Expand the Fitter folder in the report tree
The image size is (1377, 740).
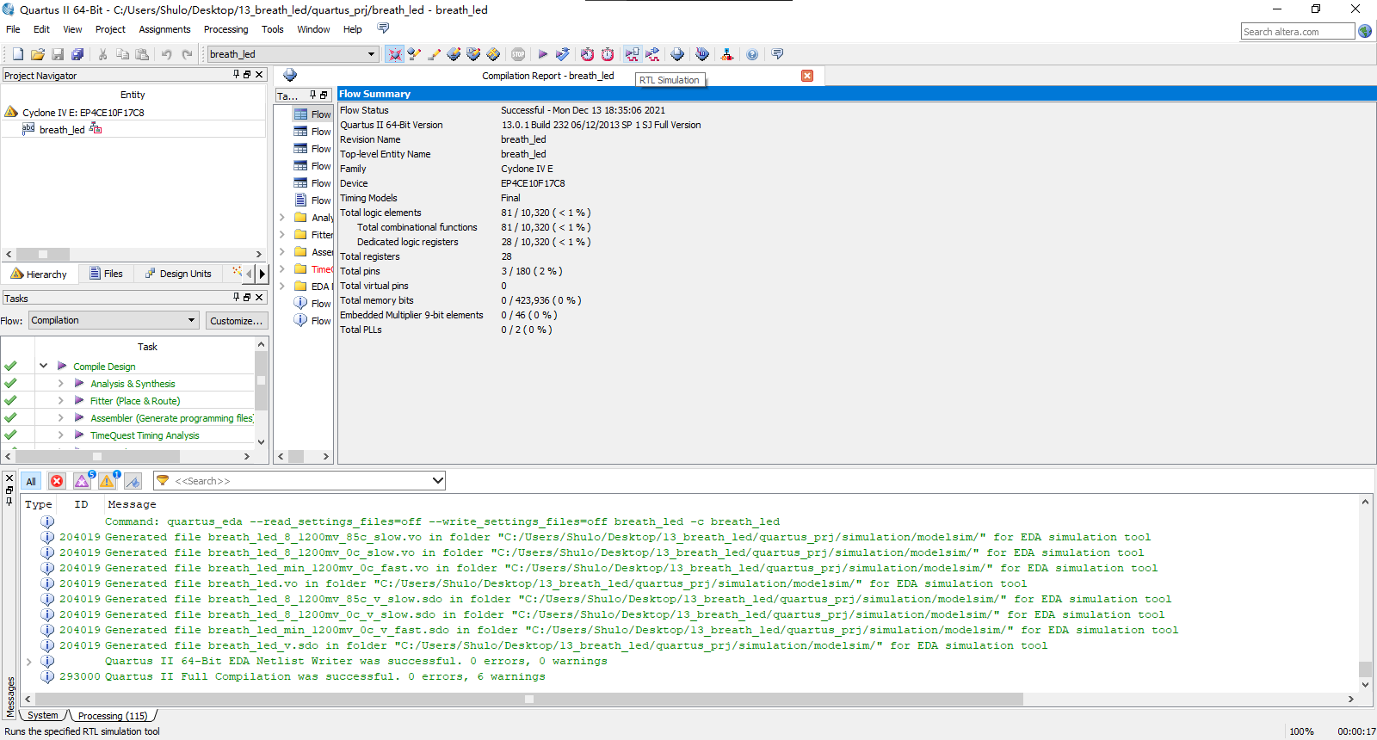[x=281, y=234]
